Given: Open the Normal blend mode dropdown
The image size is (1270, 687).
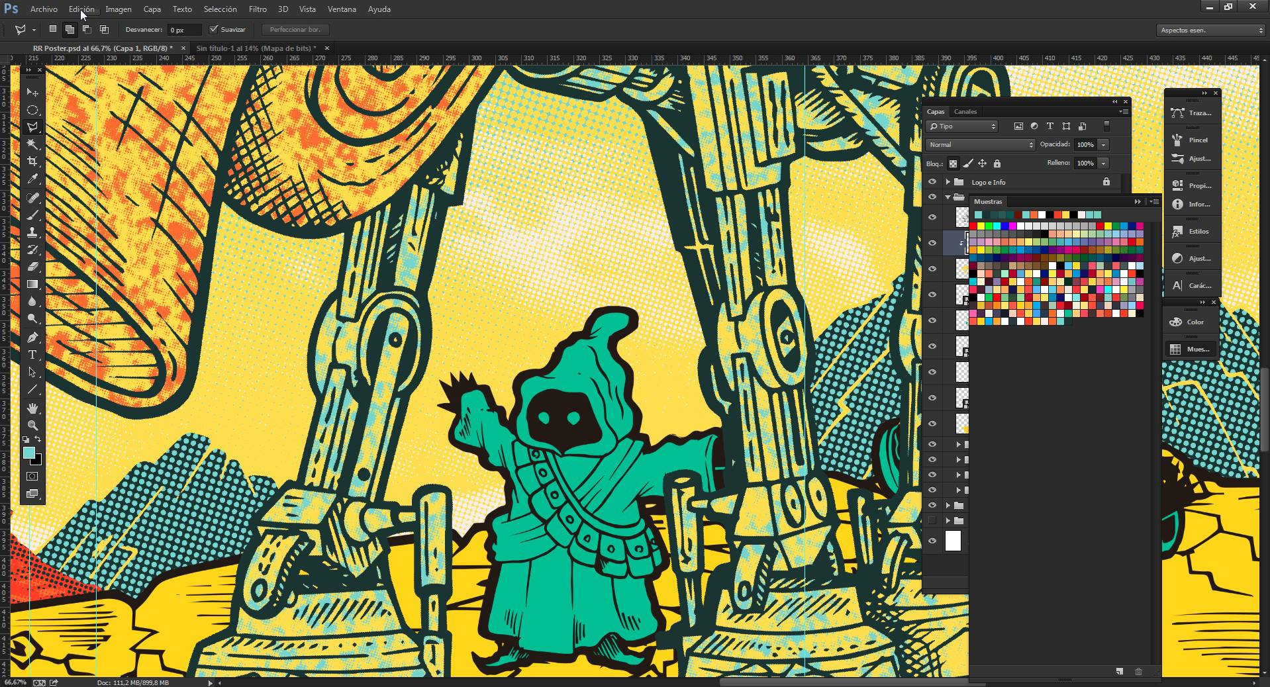Looking at the screenshot, I should point(980,144).
